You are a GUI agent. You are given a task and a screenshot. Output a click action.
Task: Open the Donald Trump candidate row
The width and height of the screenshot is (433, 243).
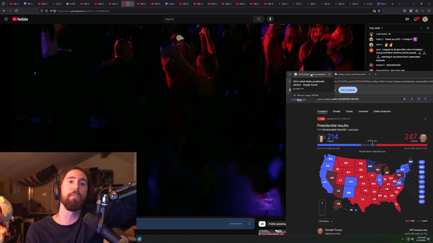click(372, 232)
